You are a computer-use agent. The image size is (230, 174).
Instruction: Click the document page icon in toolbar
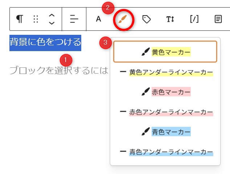point(218,19)
